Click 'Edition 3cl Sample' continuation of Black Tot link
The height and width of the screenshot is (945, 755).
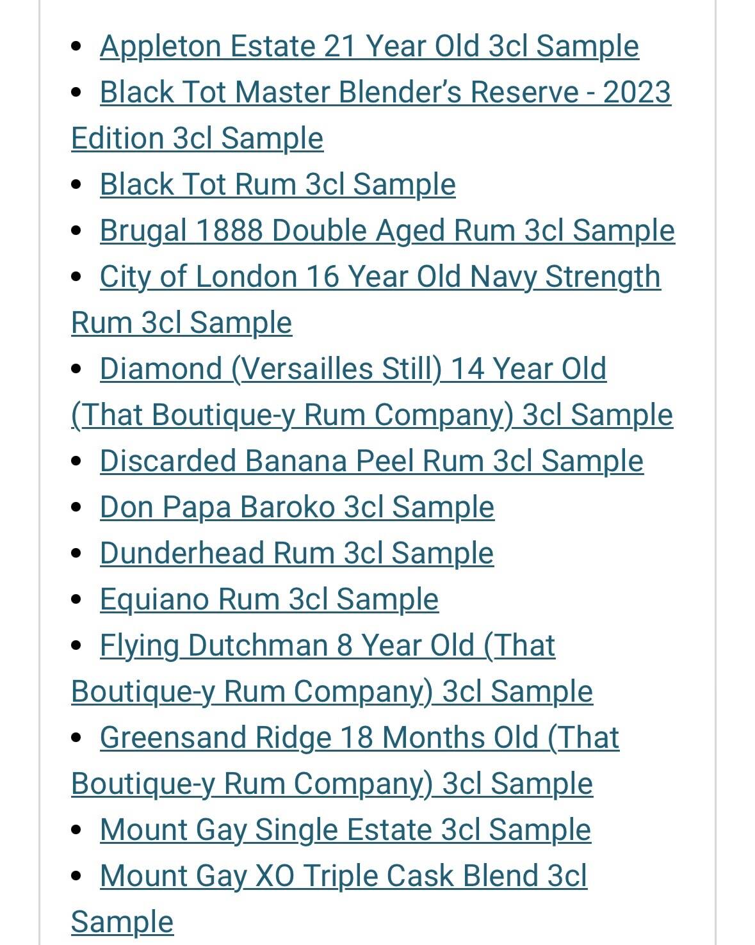[x=197, y=138]
